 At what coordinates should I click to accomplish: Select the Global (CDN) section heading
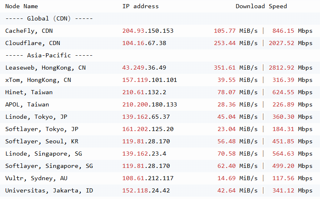[49, 18]
